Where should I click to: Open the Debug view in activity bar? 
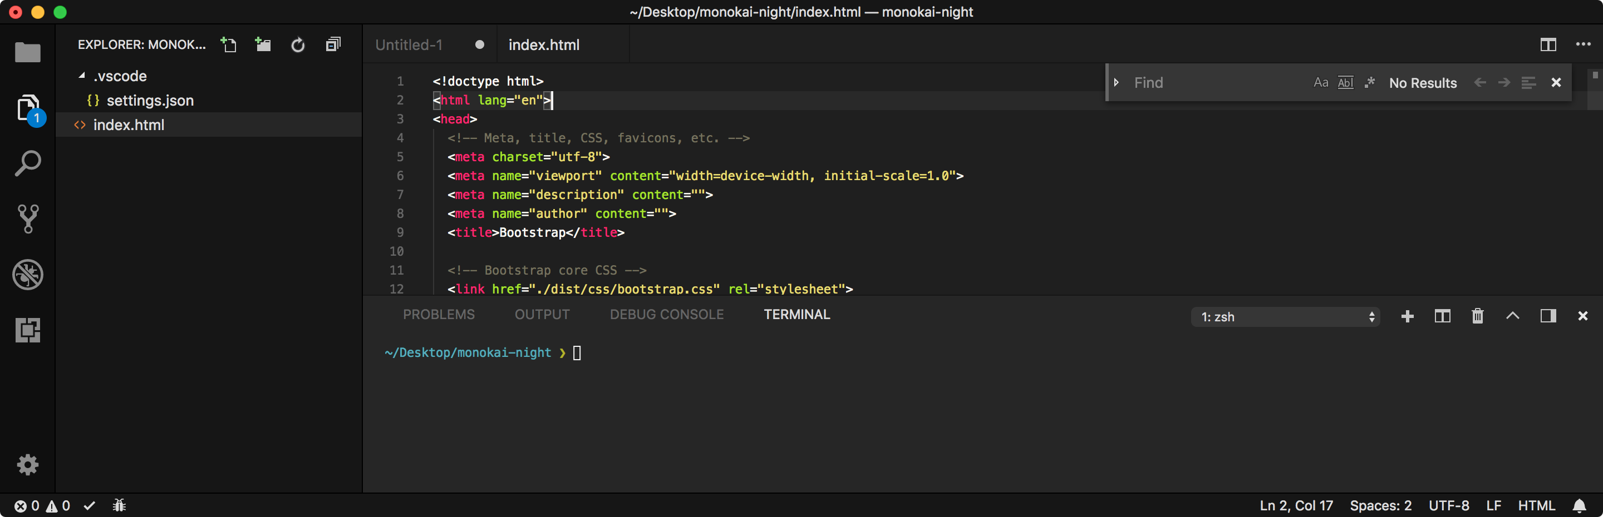click(27, 274)
